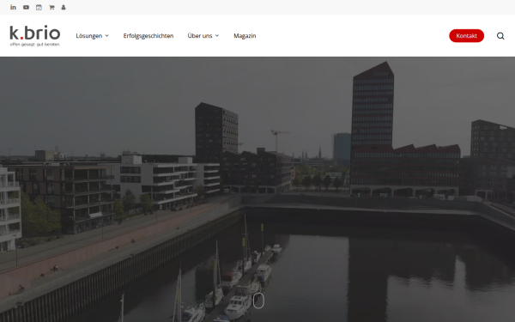The height and width of the screenshot is (322, 515).
Task: Click the calendar icon in top bar
Action: click(39, 7)
